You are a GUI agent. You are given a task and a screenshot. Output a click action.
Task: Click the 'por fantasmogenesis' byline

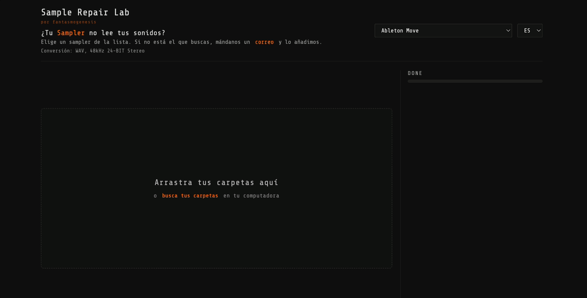[x=68, y=22]
